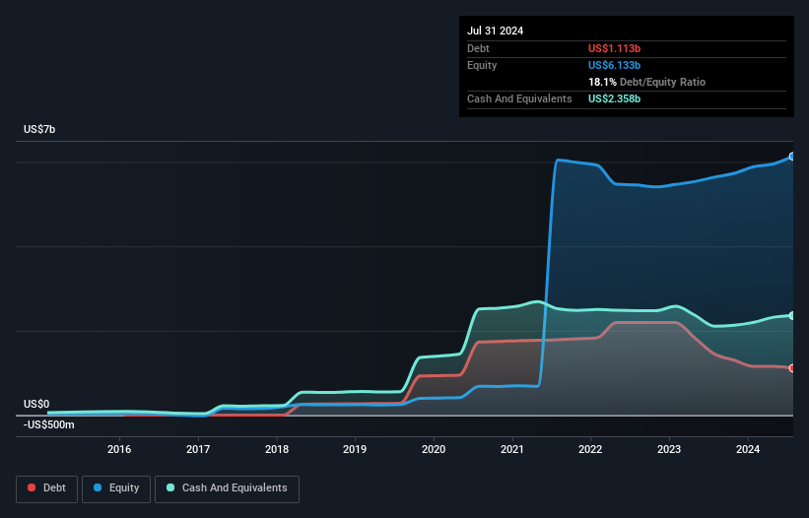Click the 2024 x-axis label
The image size is (809, 518).
tap(748, 449)
